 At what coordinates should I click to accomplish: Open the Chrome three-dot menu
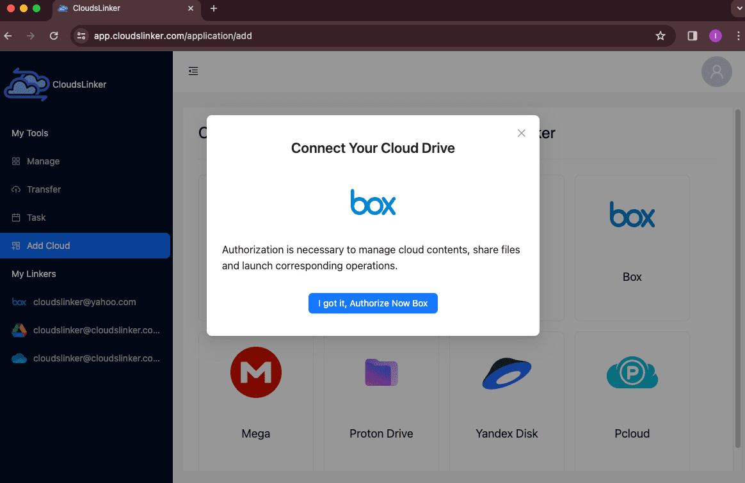738,36
